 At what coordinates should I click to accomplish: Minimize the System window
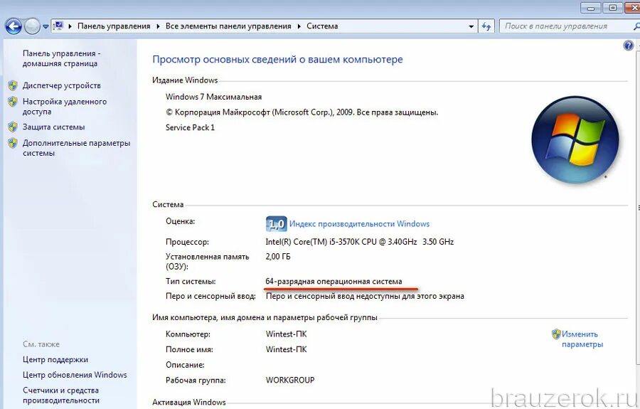point(592,7)
